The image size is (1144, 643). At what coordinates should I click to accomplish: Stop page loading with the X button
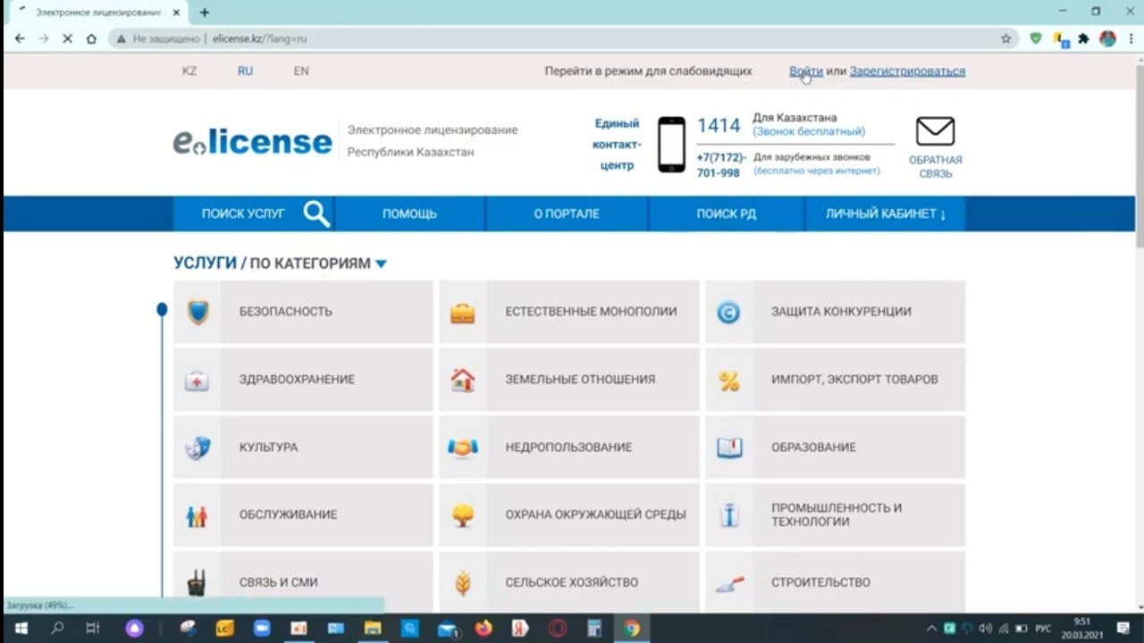pos(67,38)
